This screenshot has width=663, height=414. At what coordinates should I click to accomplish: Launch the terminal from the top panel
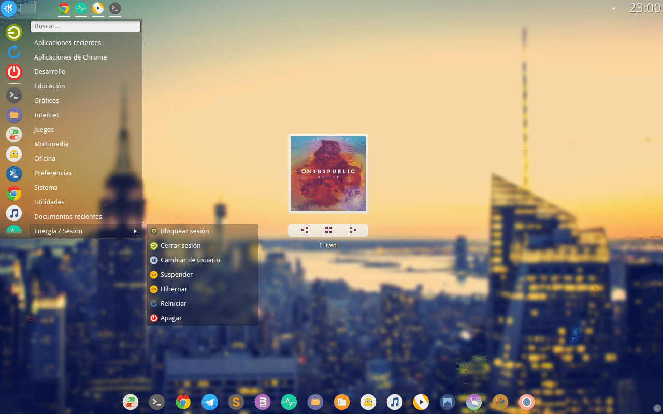[115, 8]
